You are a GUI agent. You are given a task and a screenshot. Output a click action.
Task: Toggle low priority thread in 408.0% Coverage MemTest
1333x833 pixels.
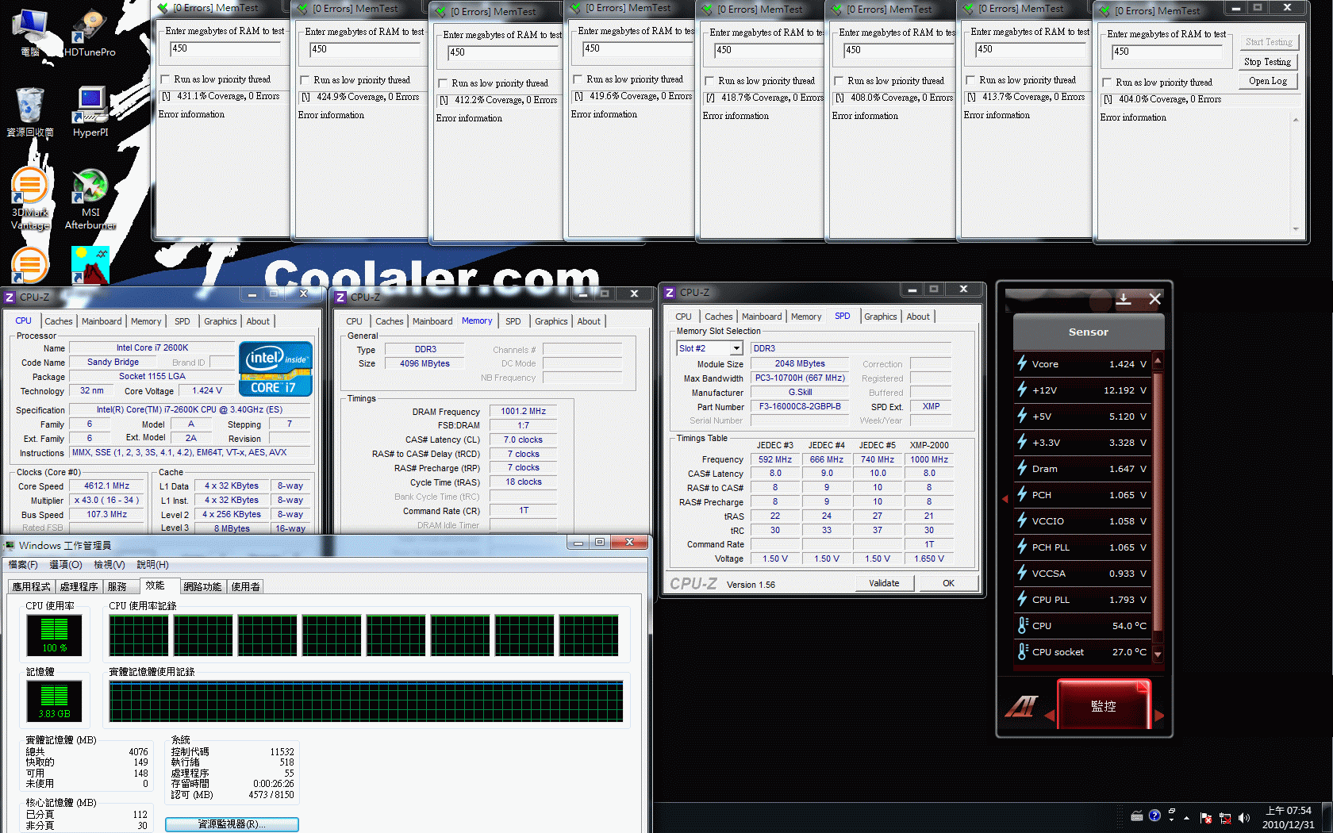(x=839, y=81)
